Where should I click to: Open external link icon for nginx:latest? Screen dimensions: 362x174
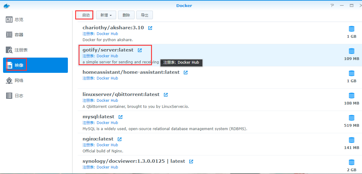pyautogui.click(x=120, y=139)
